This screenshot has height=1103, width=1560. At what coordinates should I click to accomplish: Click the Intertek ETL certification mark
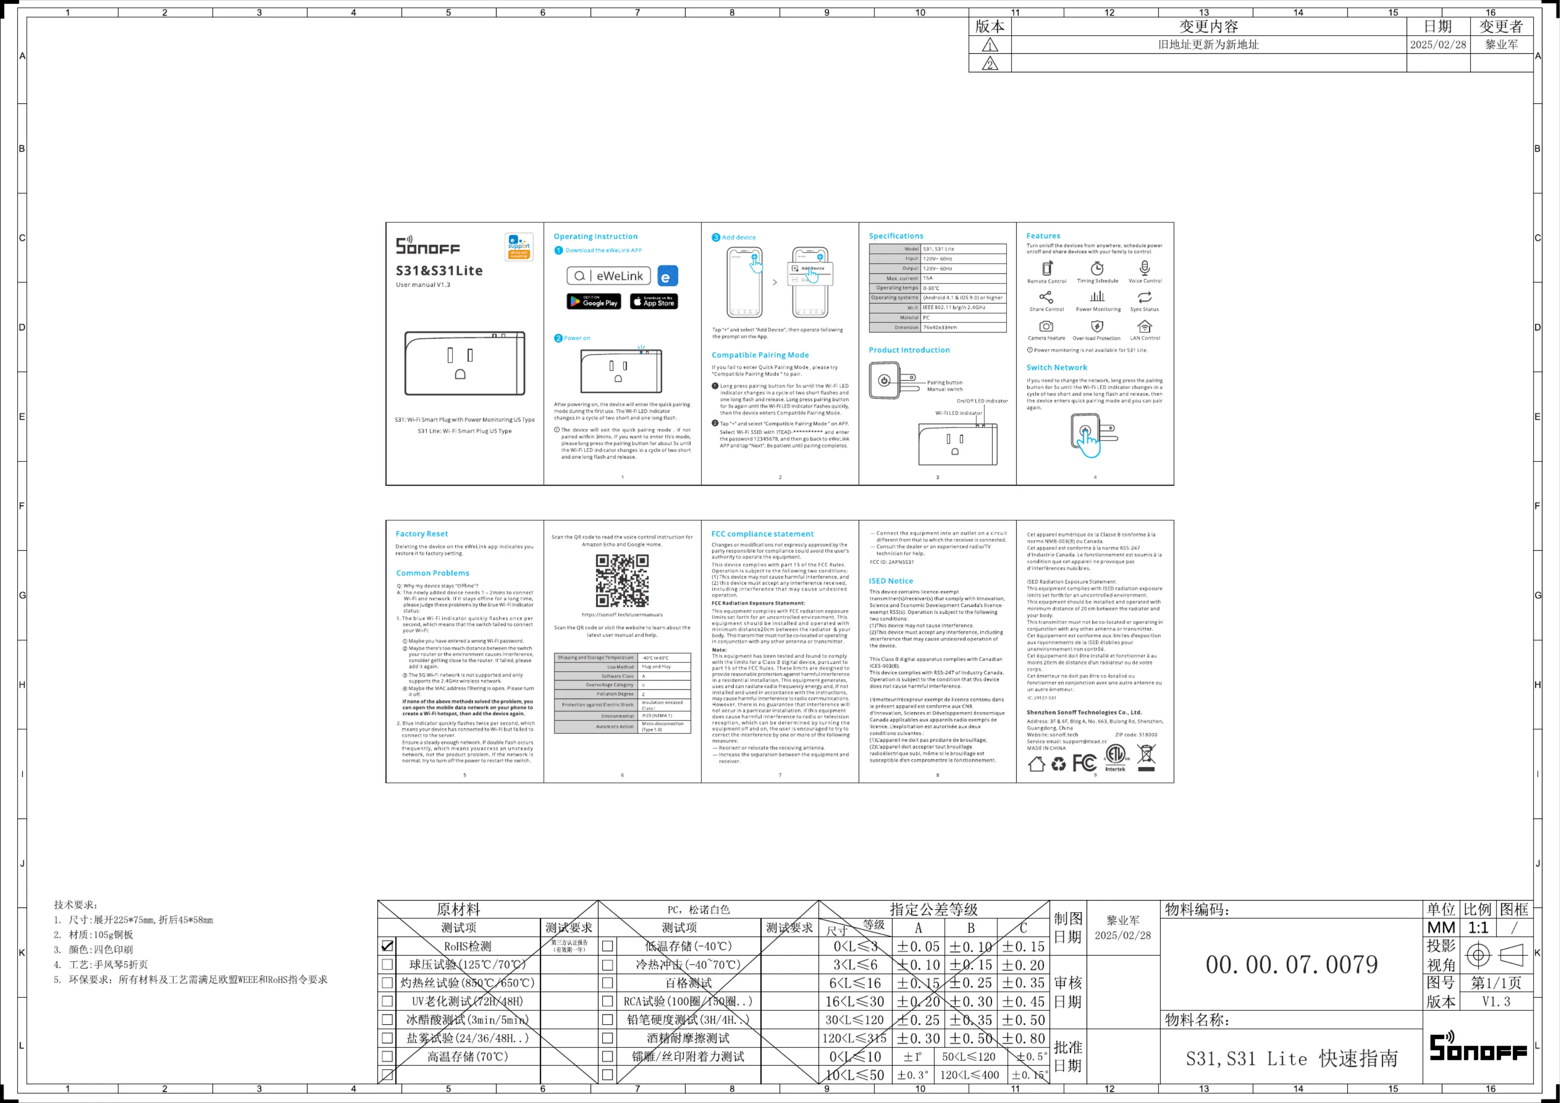pyautogui.click(x=1115, y=757)
